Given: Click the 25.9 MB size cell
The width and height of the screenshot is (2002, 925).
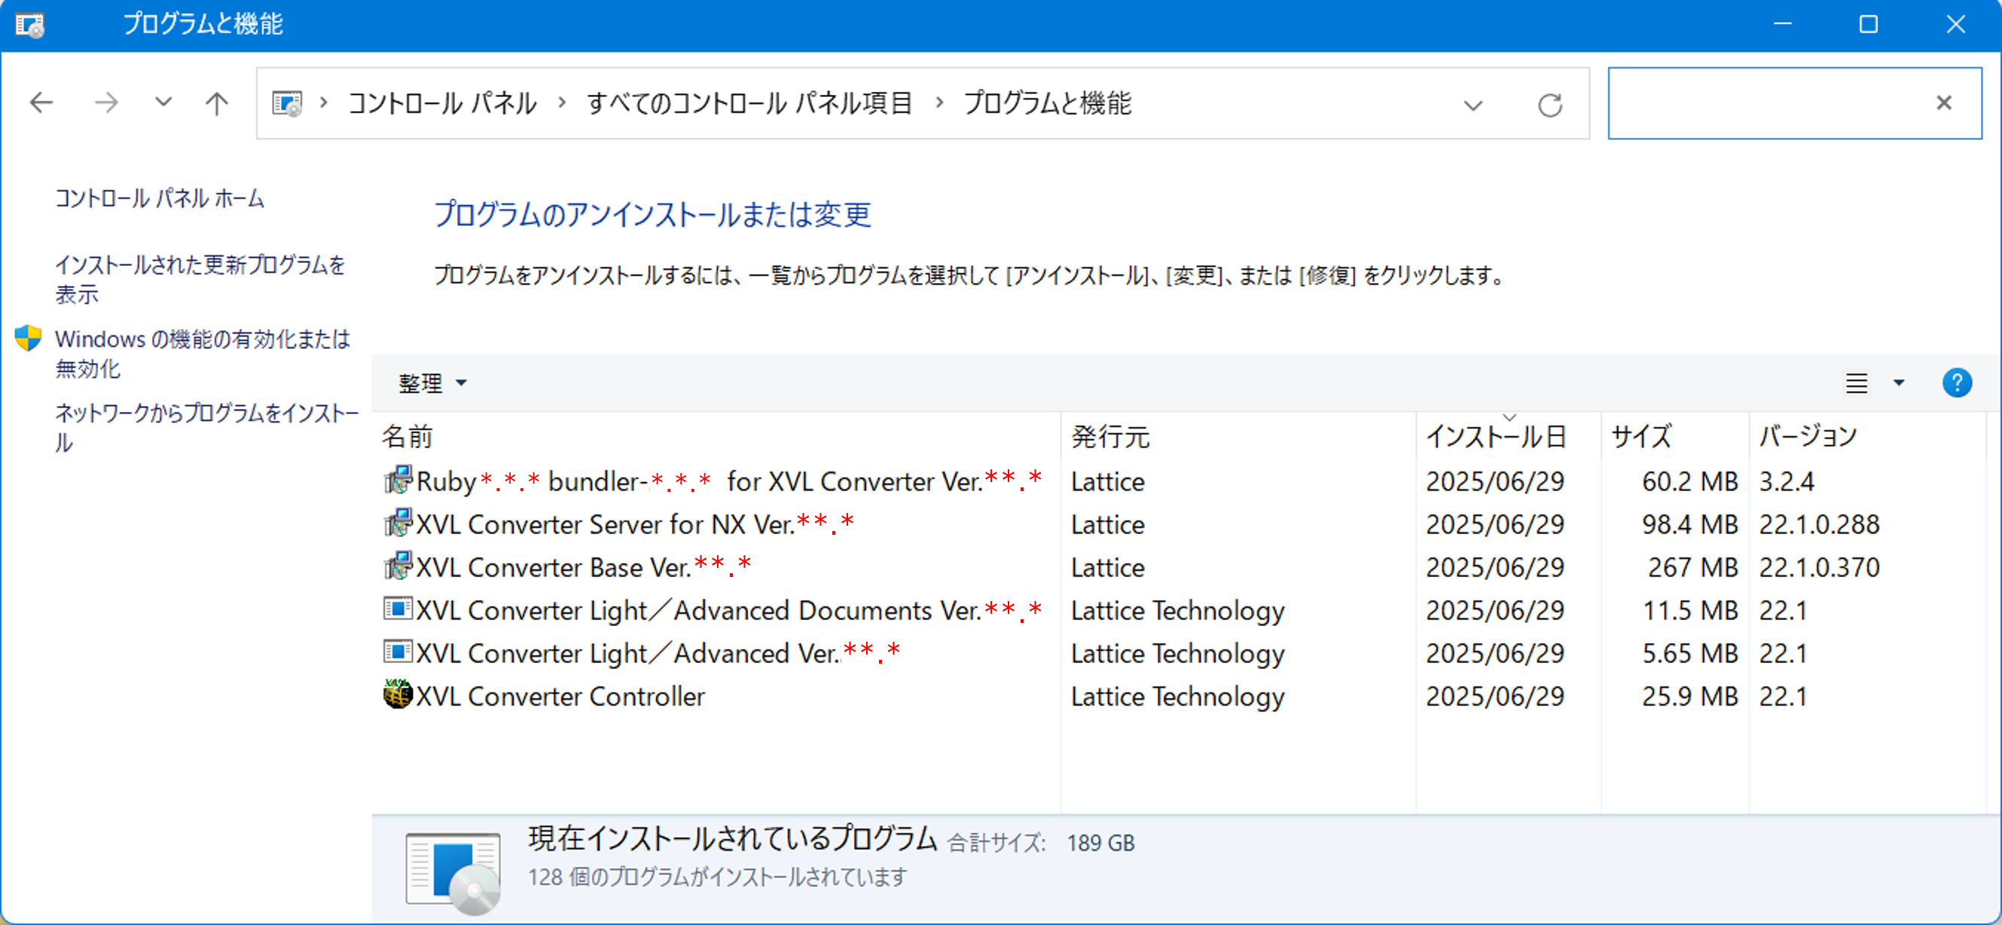Looking at the screenshot, I should coord(1689,697).
